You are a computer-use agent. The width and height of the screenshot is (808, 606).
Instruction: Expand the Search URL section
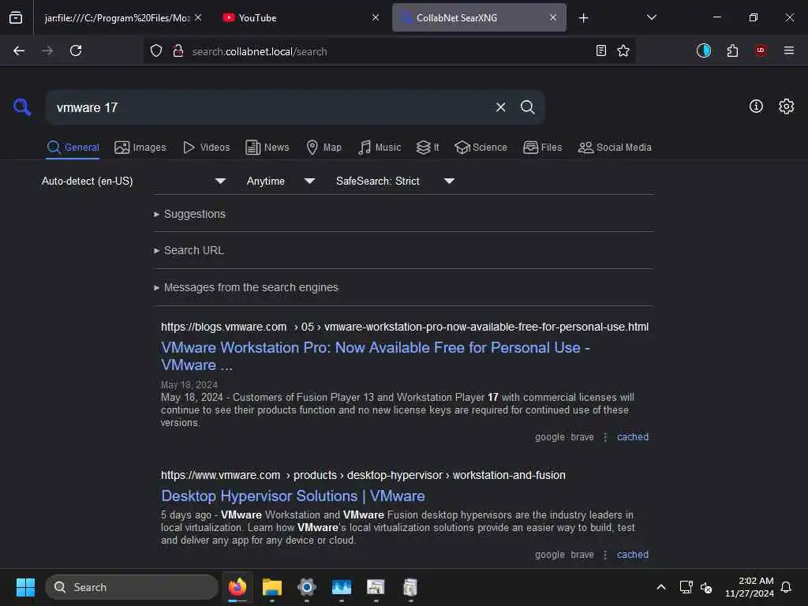(189, 250)
